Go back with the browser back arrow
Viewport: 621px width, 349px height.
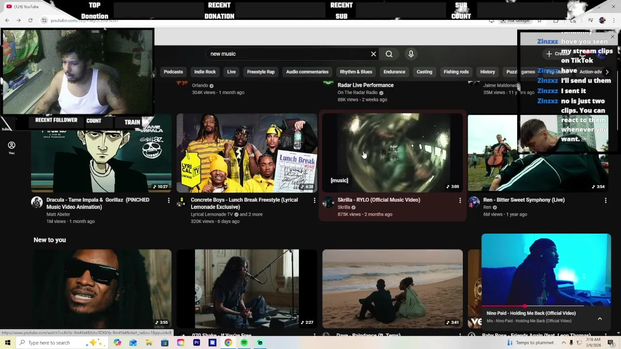[x=7, y=20]
